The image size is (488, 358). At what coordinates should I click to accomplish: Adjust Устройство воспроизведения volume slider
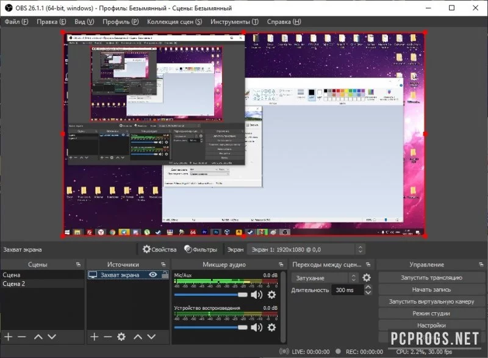tap(210, 328)
